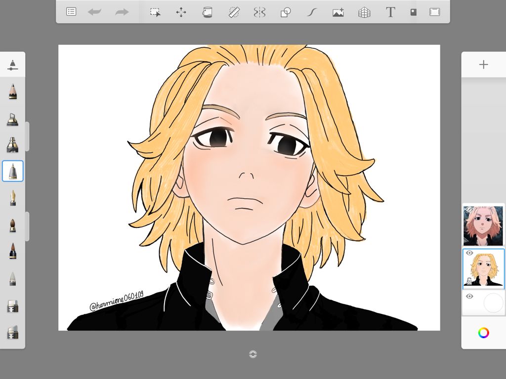Enable the Symmetry tool

pyautogui.click(x=259, y=12)
